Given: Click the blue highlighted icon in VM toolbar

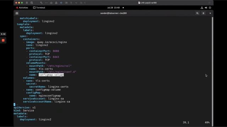Looking at the screenshot, I should click(x=61, y=3).
